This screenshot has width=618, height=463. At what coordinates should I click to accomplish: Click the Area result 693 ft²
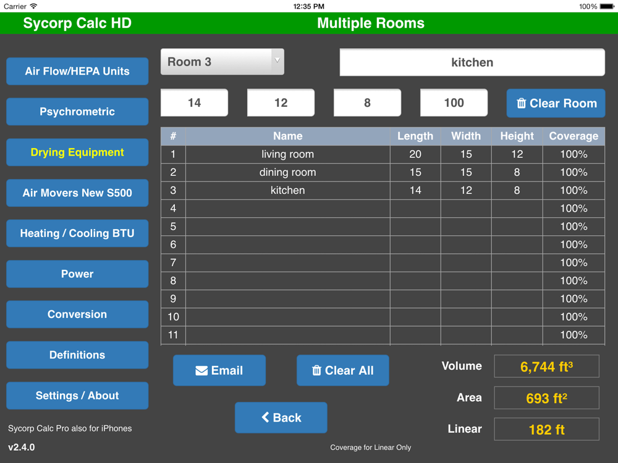tap(547, 398)
